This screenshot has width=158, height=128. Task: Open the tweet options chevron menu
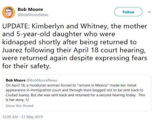149,12
